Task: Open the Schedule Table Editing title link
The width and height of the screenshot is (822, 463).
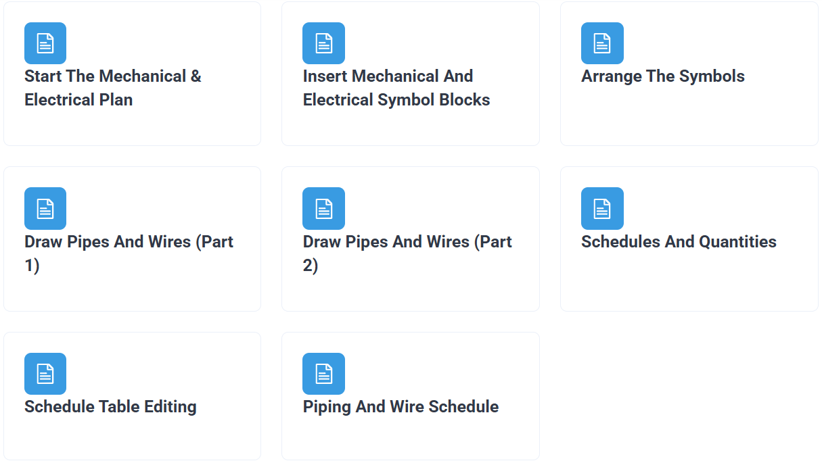Action: click(110, 407)
